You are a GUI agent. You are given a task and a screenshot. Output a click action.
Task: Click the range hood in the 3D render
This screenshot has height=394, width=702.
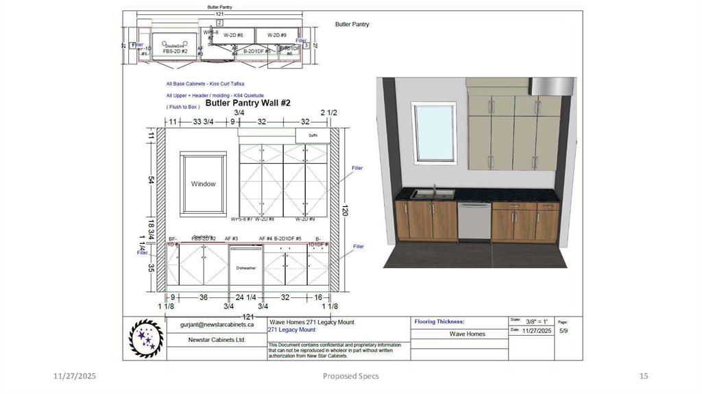548,86
